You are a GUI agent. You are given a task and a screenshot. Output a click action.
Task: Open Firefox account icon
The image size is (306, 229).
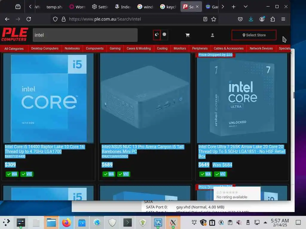pos(262,19)
